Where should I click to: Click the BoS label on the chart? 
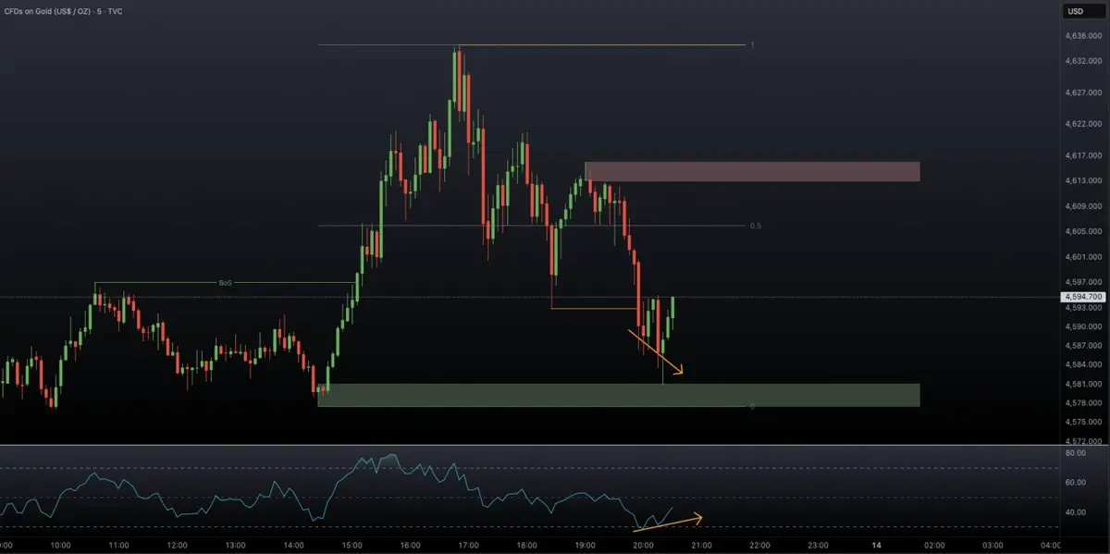click(225, 283)
